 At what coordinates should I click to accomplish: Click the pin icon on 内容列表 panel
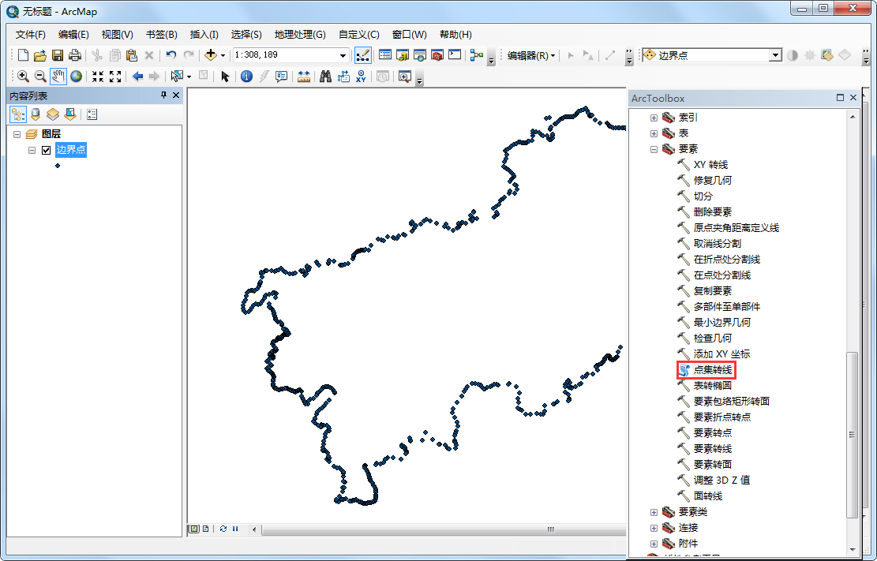tap(163, 95)
